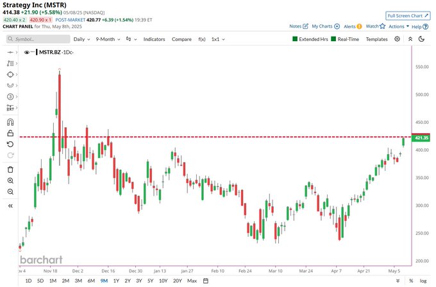This screenshot has width=436, height=287.
Task: Open the Compare menu
Action: (x=181, y=39)
